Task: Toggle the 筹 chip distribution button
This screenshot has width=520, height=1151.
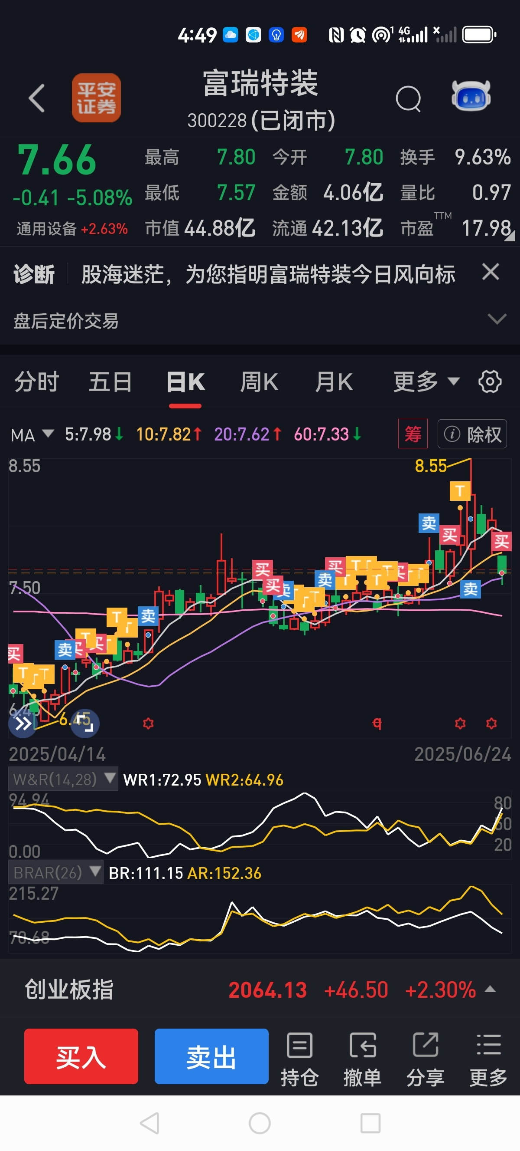Action: pyautogui.click(x=413, y=434)
